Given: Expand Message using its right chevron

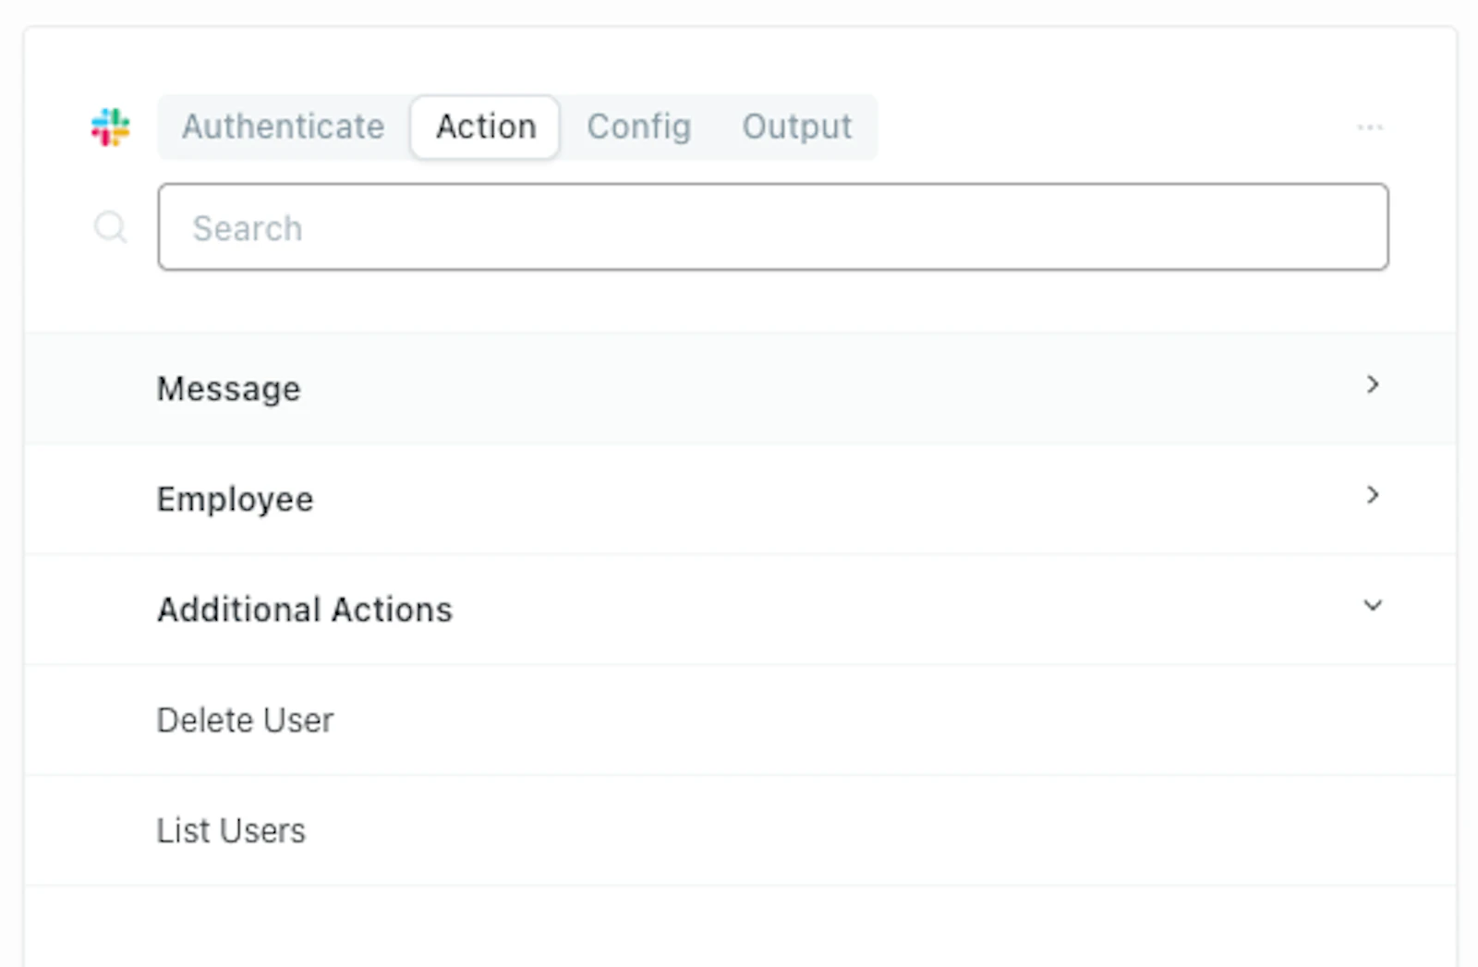Looking at the screenshot, I should [1373, 384].
